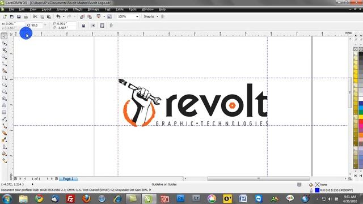363x204 pixels.
Task: Cut the selection with scissors icon
Action: pyautogui.click(x=35, y=16)
